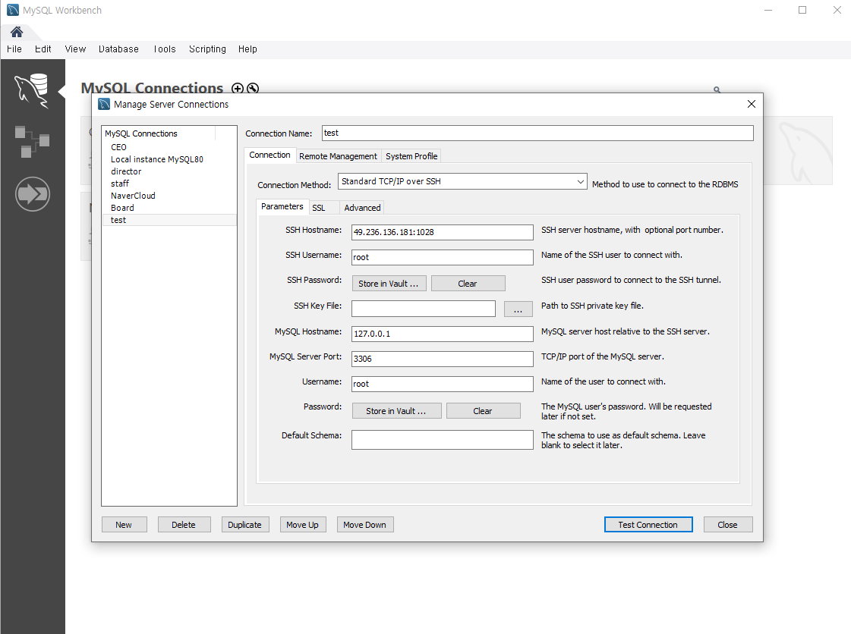
Task: Open the View menu
Action: (75, 49)
